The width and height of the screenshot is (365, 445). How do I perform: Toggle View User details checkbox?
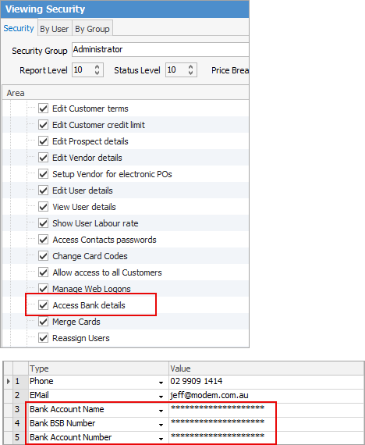click(x=43, y=207)
